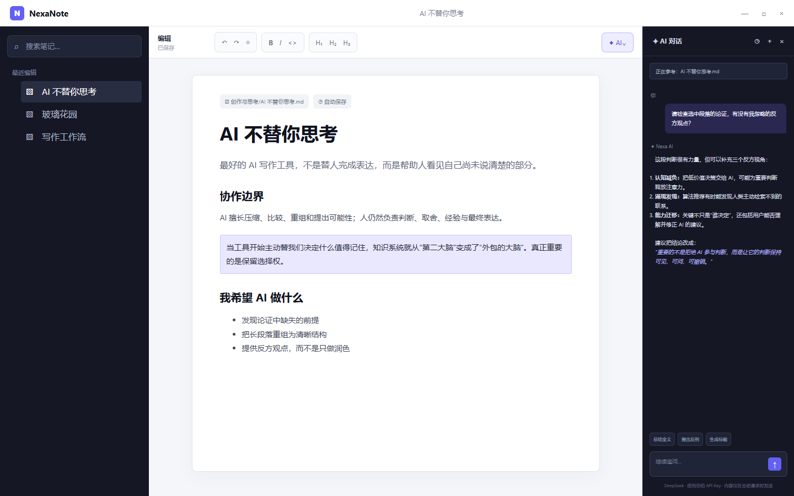794x496 pixels.
Task: Open the note 玻璃花园
Action: (x=81, y=114)
